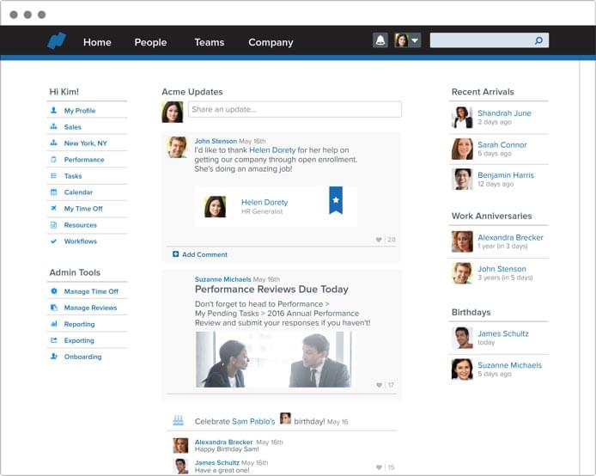Click the Add Comment plus icon
This screenshot has height=476, width=596.
click(x=175, y=254)
